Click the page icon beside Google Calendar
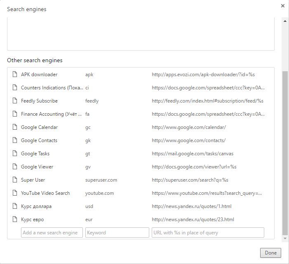The width and height of the screenshot is (289, 264). point(15,127)
